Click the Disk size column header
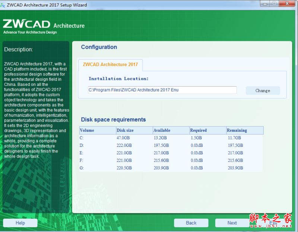This screenshot has height=232, width=298. point(134,130)
